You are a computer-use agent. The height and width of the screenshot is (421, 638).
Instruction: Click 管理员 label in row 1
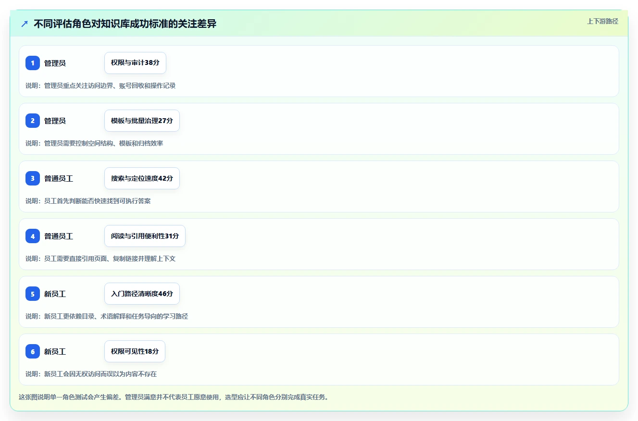pyautogui.click(x=55, y=63)
